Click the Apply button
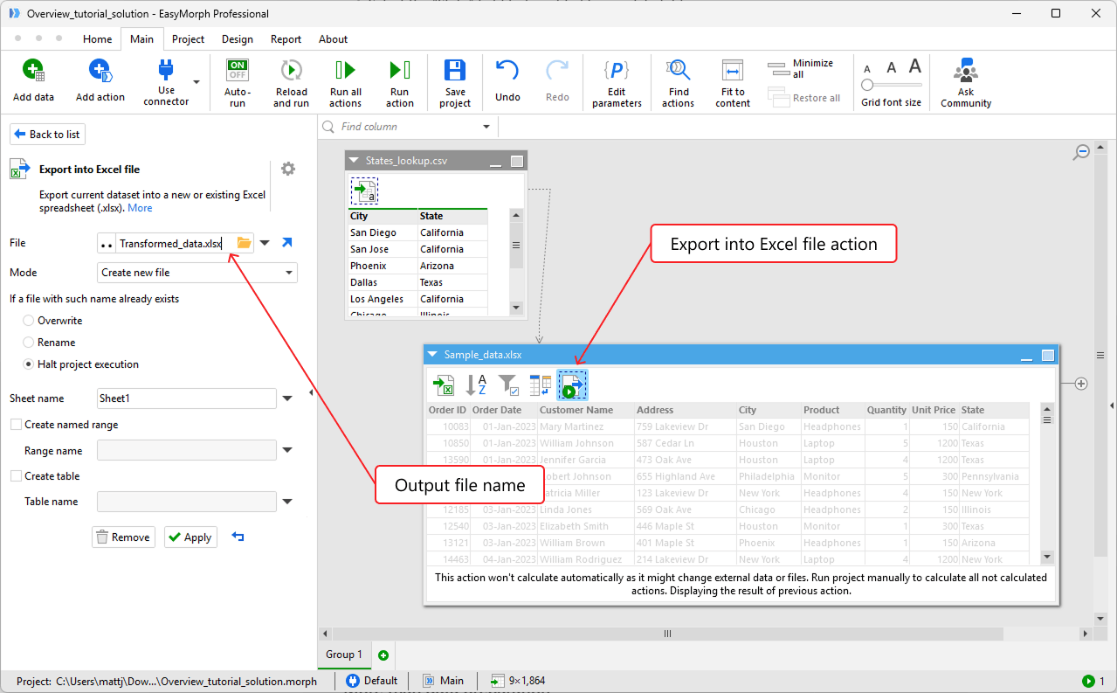The height and width of the screenshot is (693, 1117). (190, 537)
